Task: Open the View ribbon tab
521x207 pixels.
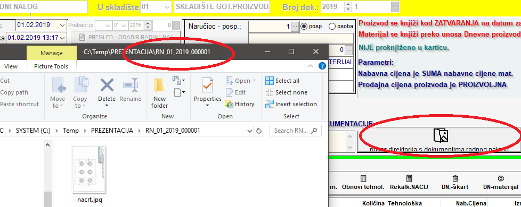Action: tap(11, 66)
